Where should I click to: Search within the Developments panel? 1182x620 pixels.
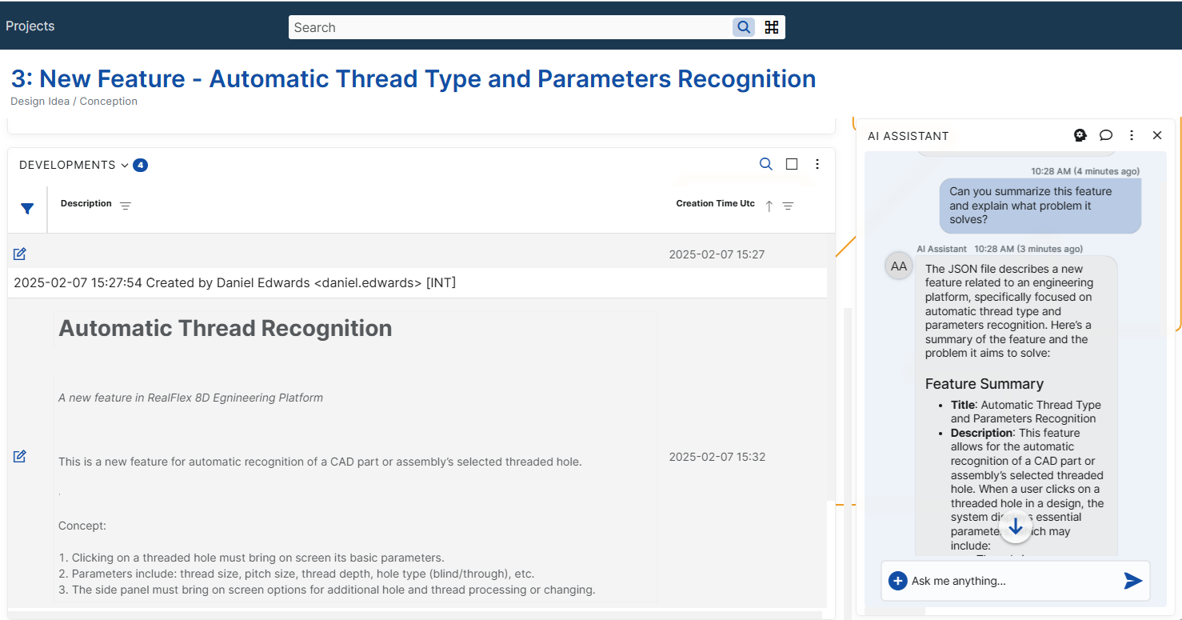[x=765, y=164]
